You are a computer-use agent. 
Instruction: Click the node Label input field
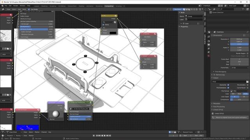(194, 19)
